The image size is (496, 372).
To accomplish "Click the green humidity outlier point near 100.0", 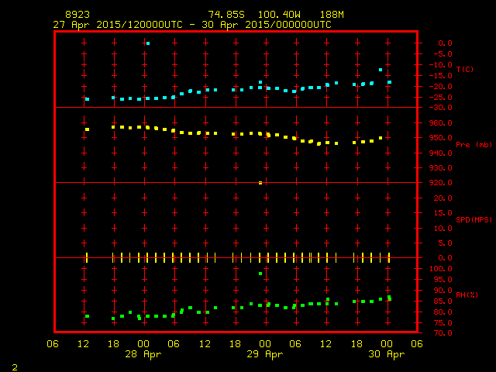I will (x=260, y=274).
